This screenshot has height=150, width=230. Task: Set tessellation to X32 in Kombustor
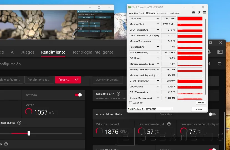(x=95, y=26)
